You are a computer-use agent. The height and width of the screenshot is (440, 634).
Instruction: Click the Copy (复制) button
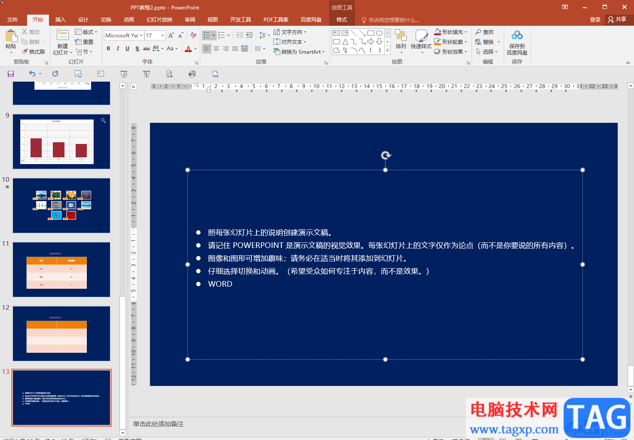click(31, 42)
